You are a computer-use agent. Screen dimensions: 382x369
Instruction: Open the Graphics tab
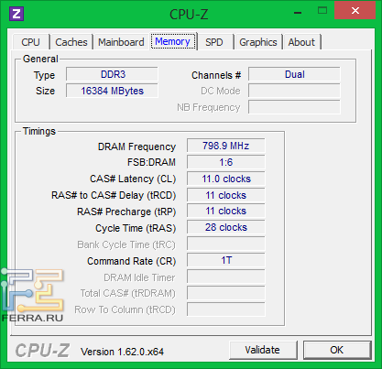coord(258,42)
